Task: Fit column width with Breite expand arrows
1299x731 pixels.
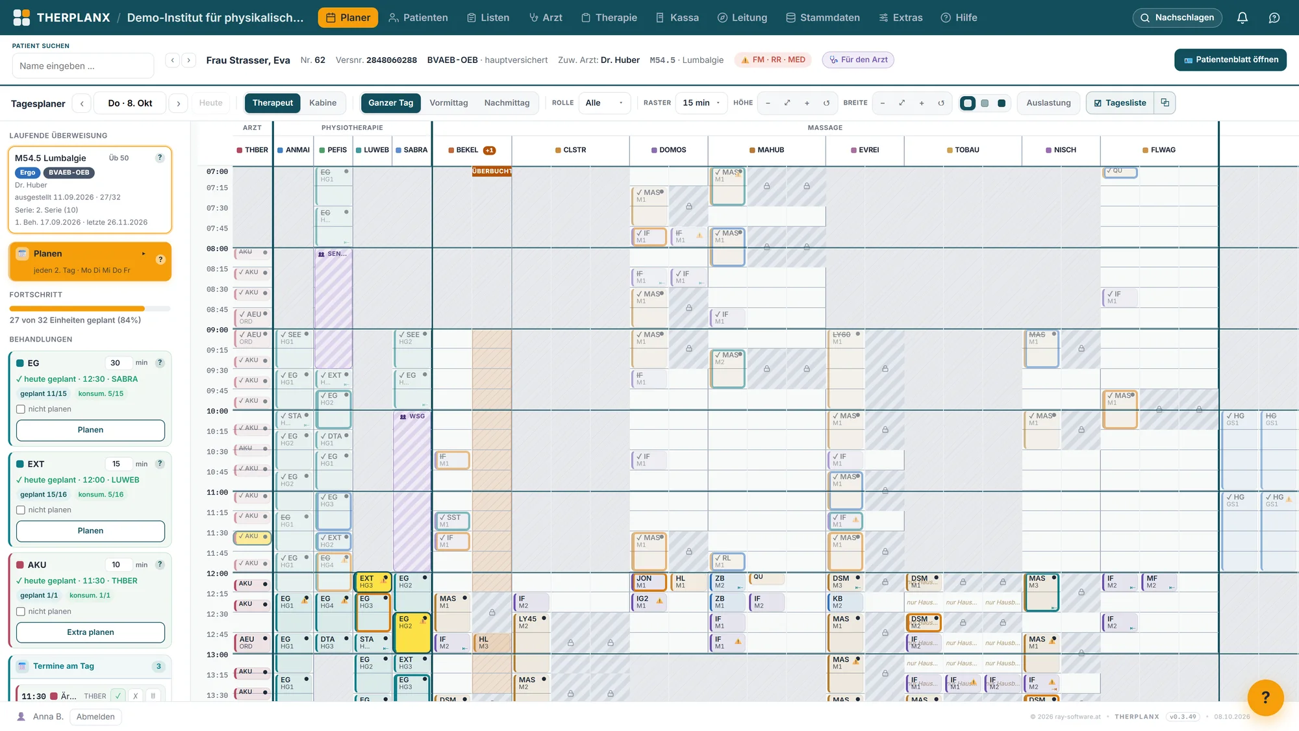Action: [902, 103]
